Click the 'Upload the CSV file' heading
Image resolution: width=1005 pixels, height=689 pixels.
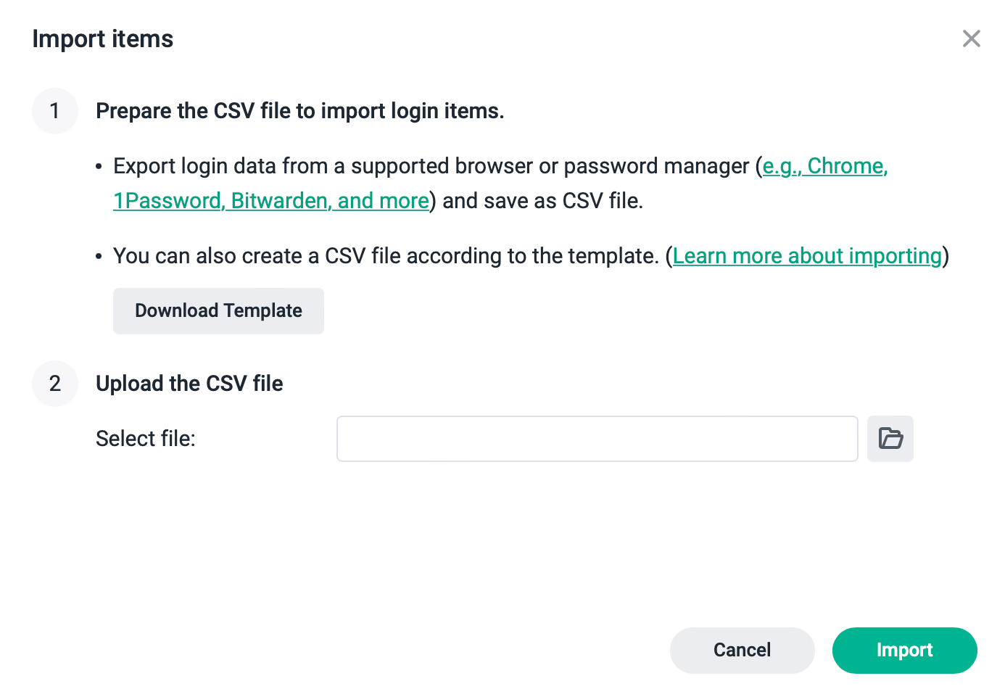(x=189, y=384)
